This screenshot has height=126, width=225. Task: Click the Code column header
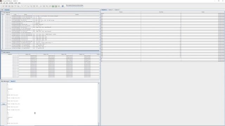point(15,14)
